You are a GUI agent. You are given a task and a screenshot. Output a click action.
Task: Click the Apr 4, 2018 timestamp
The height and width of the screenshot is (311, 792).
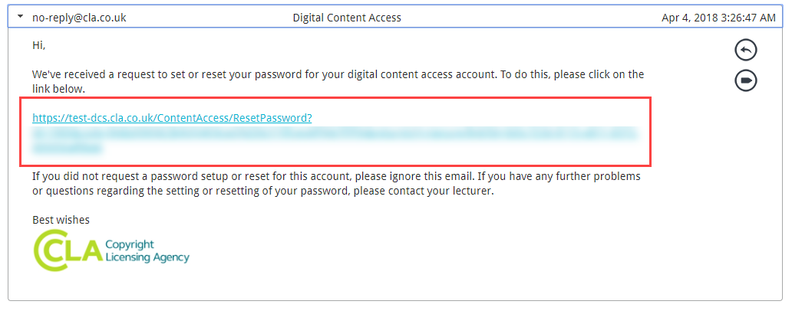click(x=719, y=17)
